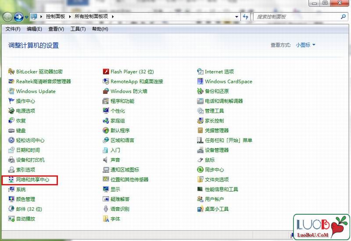This screenshot has width=351, height=241.
Task: Click the 声音 speaker icon
Action: click(x=105, y=160)
